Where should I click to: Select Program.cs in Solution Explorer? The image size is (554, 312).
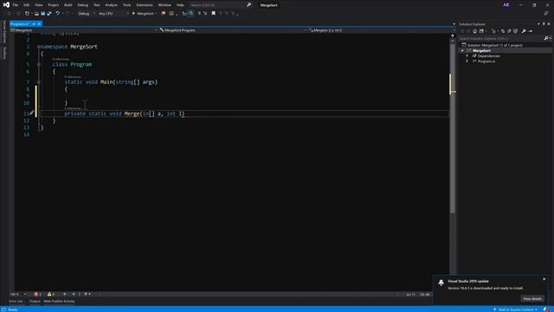[x=486, y=62]
